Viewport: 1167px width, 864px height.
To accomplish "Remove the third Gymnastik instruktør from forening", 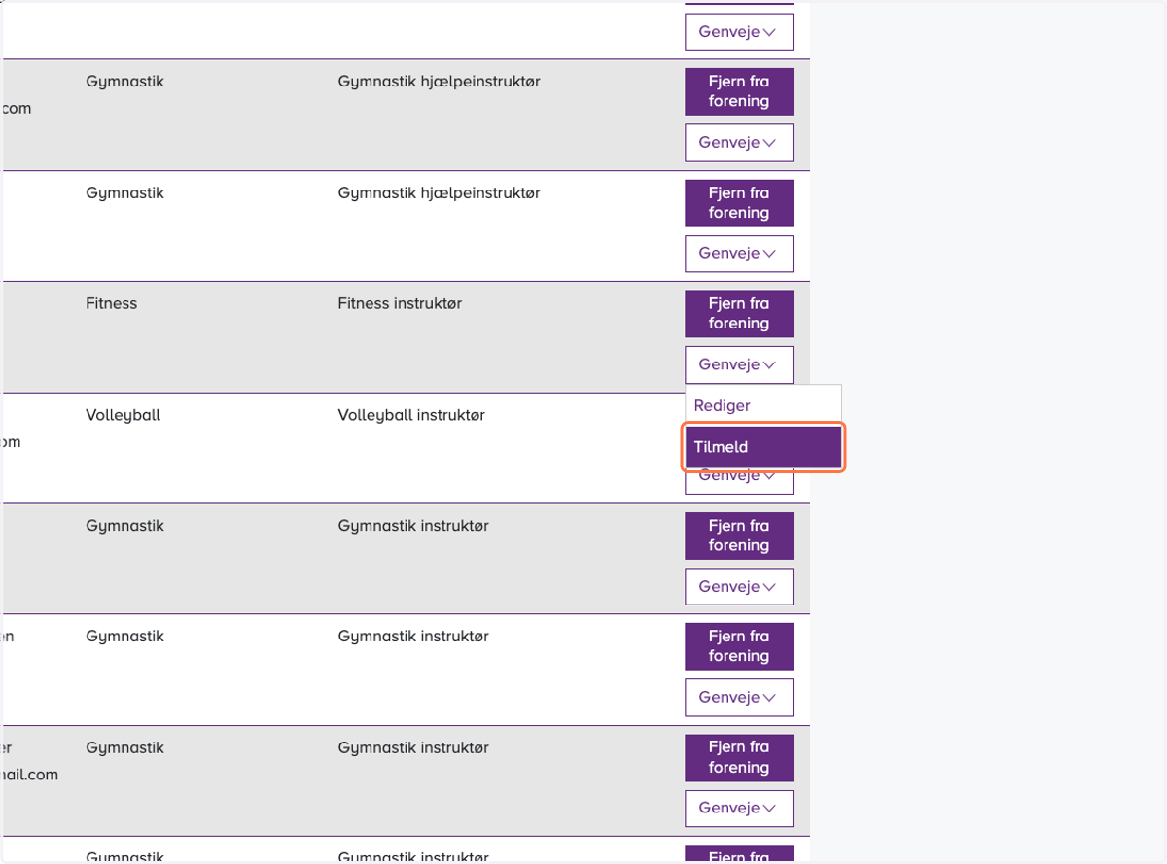I will 739,757.
